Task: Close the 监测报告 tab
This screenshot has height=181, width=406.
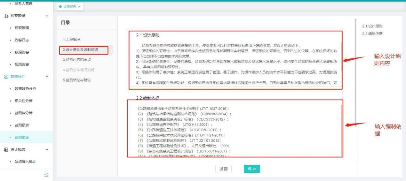Action: click(79, 7)
